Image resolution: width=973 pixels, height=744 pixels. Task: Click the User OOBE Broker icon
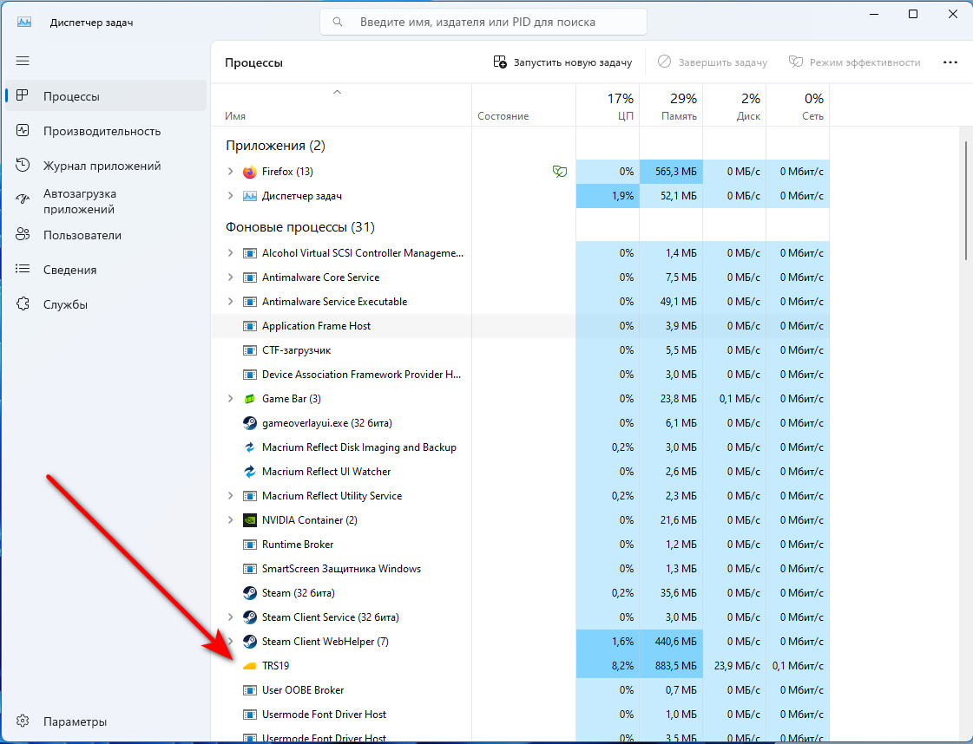point(249,690)
